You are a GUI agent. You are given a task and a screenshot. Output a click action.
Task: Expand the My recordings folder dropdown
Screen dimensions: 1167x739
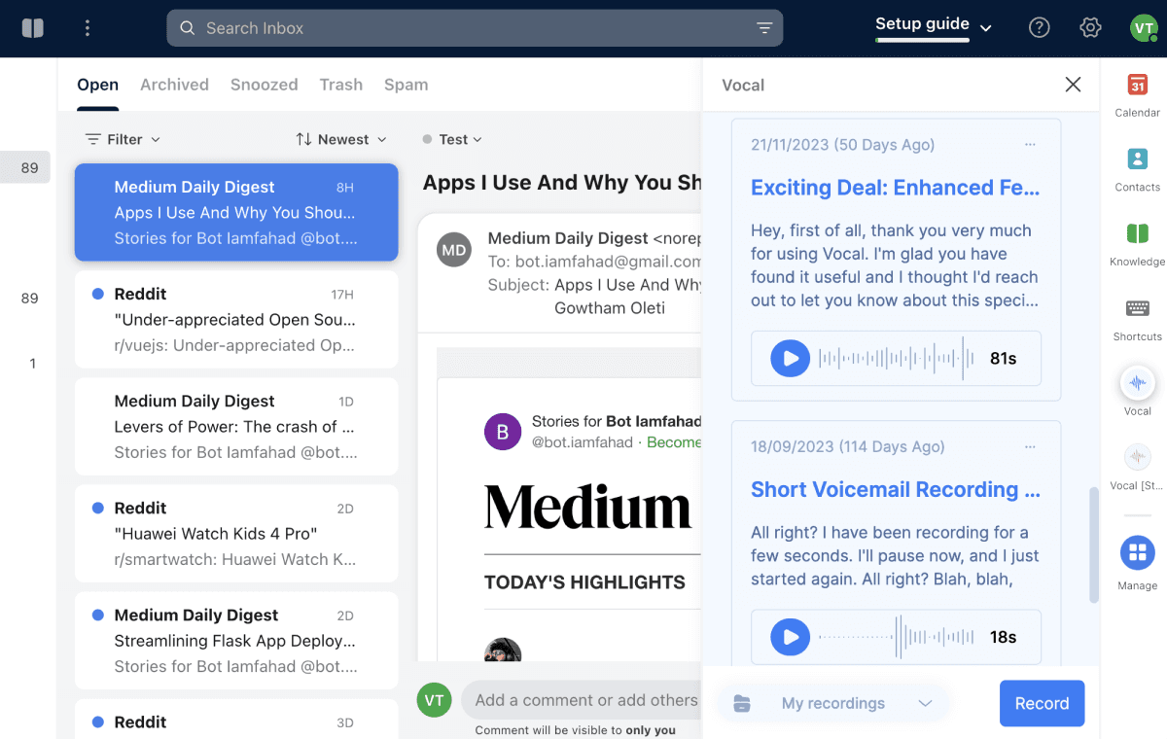[833, 703]
